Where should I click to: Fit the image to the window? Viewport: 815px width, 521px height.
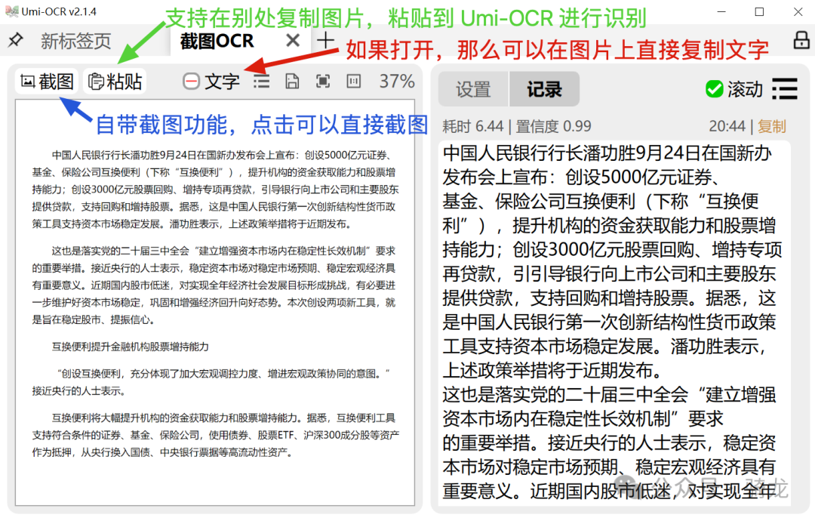coord(323,81)
